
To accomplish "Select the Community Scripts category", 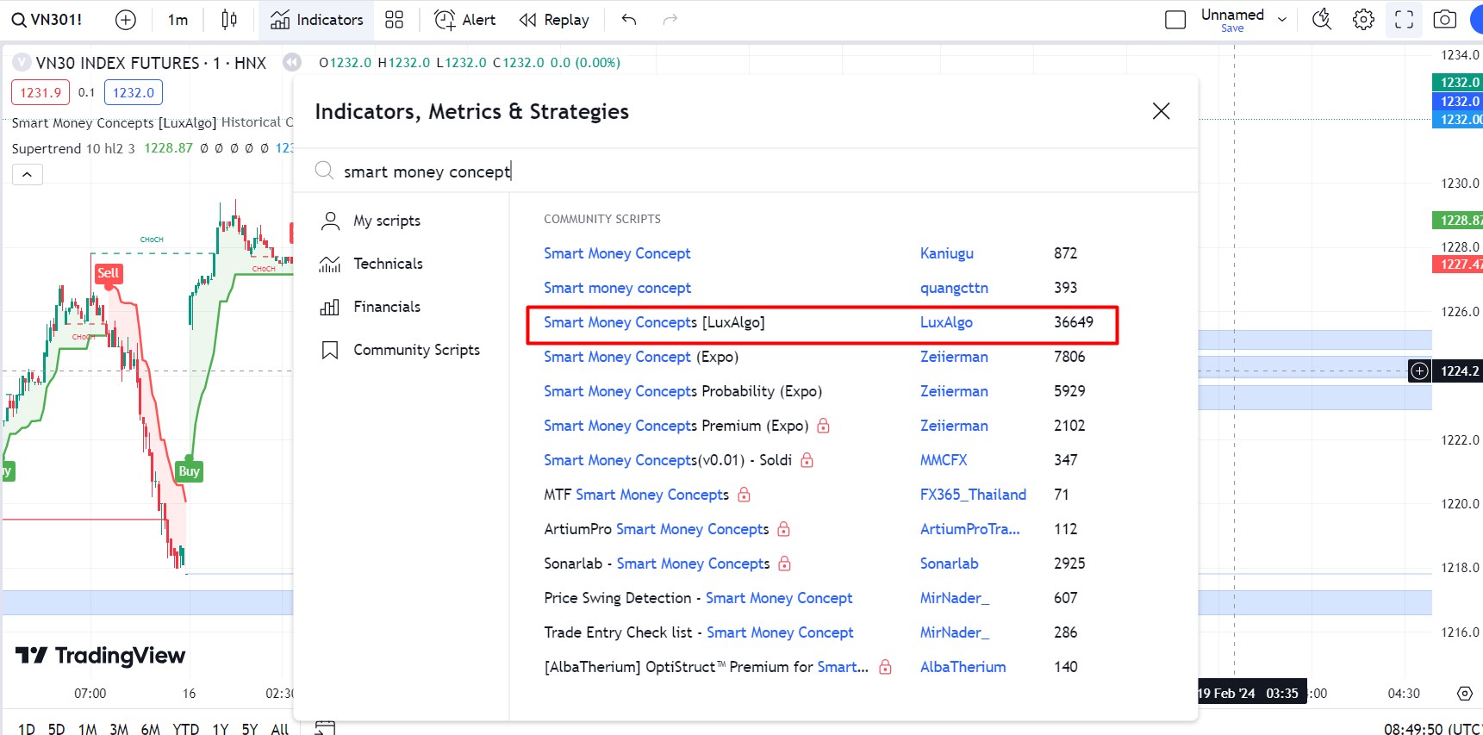I will click(416, 350).
